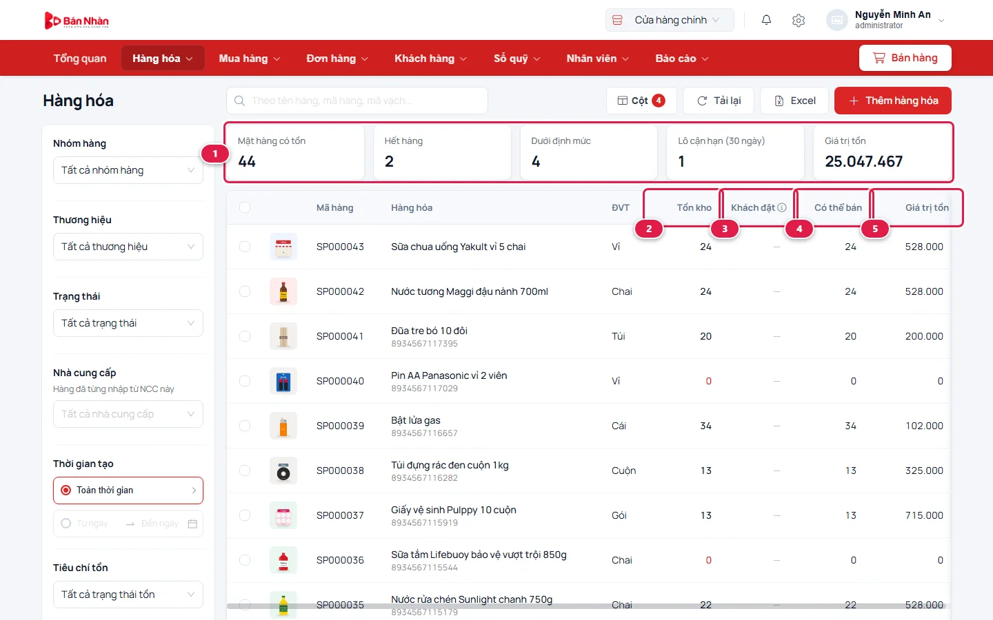The width and height of the screenshot is (993, 620).
Task: Click the Tải lại reload button
Action: 719,101
